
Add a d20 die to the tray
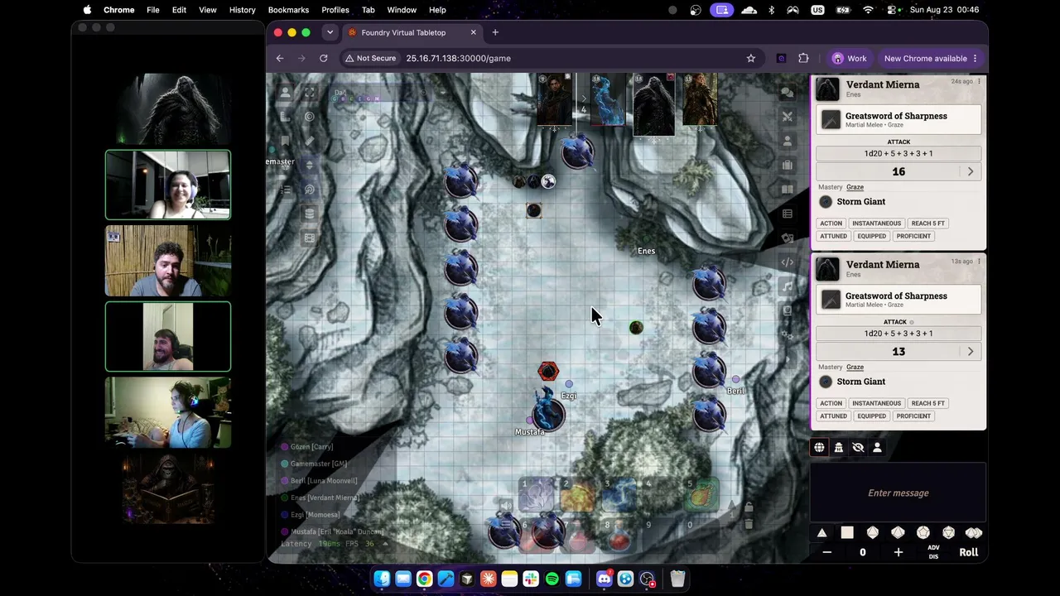[948, 533]
